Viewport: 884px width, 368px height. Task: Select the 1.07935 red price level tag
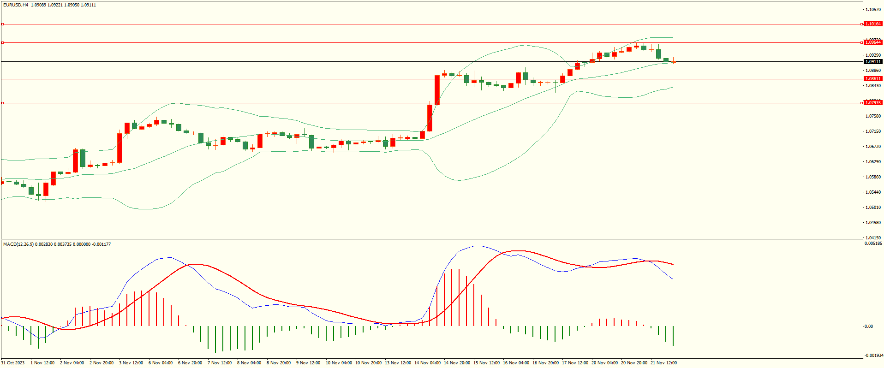pyautogui.click(x=873, y=103)
